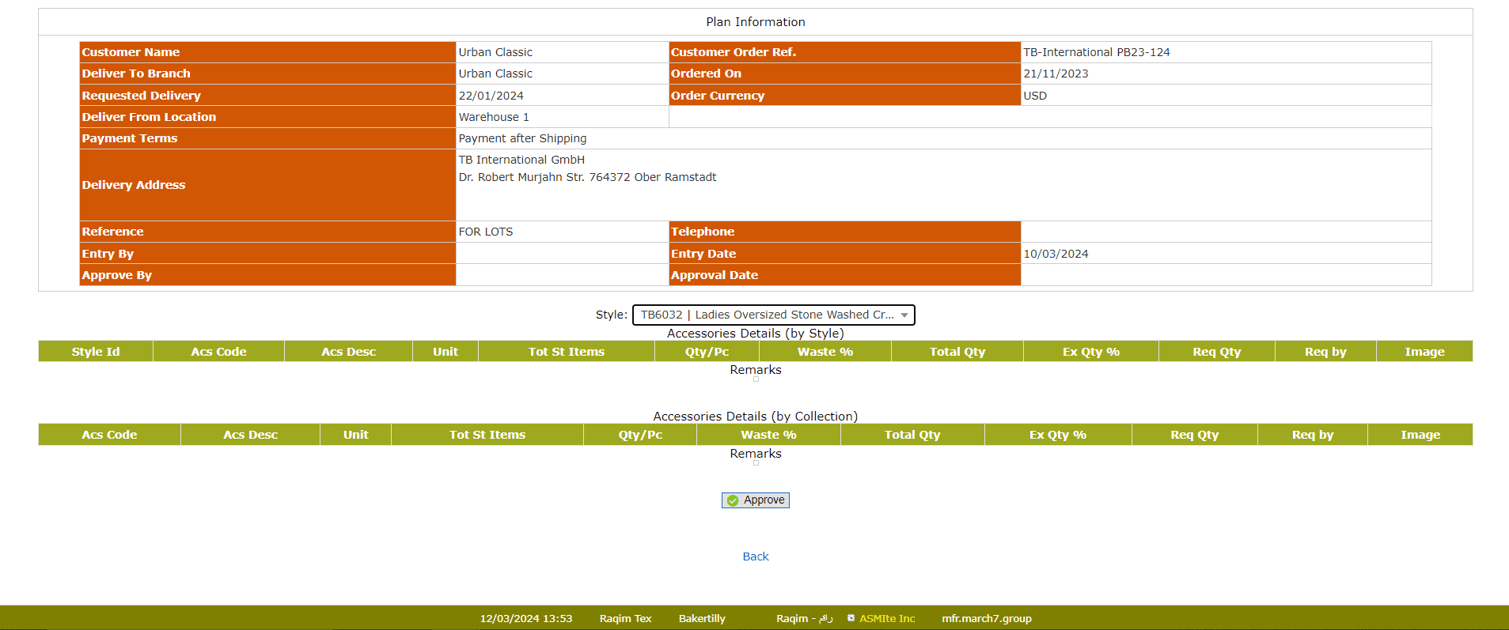Screen dimensions: 1509x630
Task: Click the TB-International PB23-124 order reference value
Action: [1096, 52]
